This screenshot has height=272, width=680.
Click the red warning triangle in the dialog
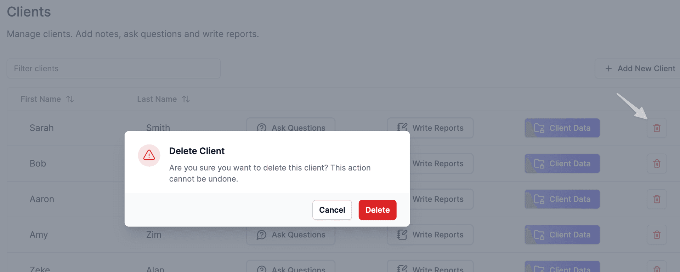149,155
